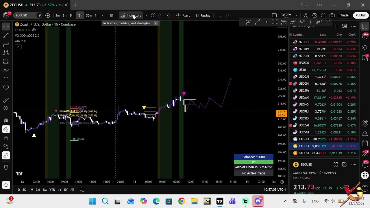This screenshot has height=208, width=370.
Task: Open the patterns tool in left sidebar
Action: 6,53
